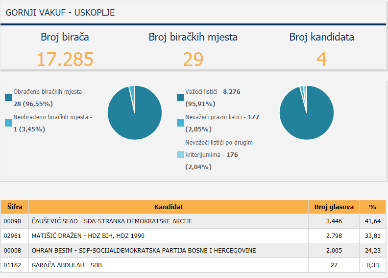Click the vote count 3.446

click(334, 221)
